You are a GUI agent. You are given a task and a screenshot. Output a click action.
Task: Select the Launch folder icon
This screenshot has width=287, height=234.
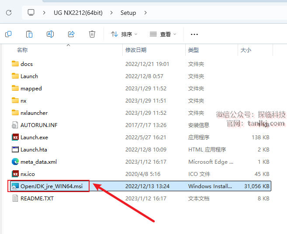15,76
